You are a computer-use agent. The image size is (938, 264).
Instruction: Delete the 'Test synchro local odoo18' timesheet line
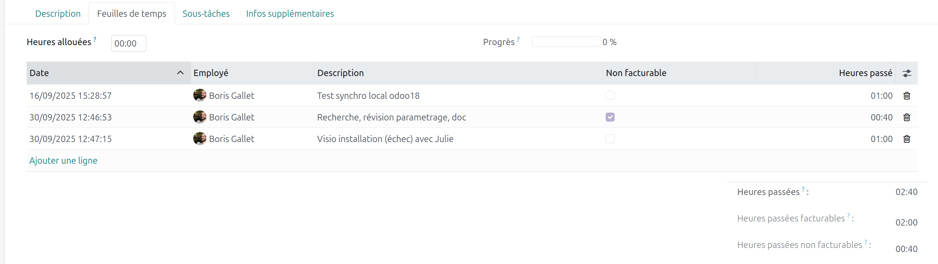pos(907,96)
